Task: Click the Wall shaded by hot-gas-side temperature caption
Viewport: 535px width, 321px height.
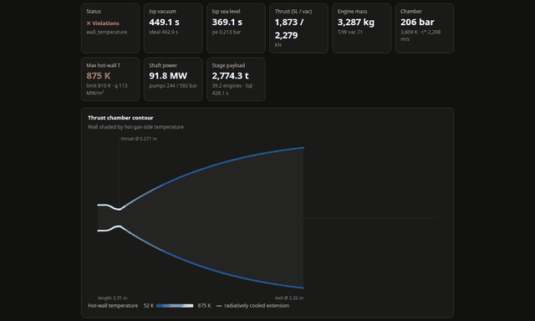Action: coord(135,127)
